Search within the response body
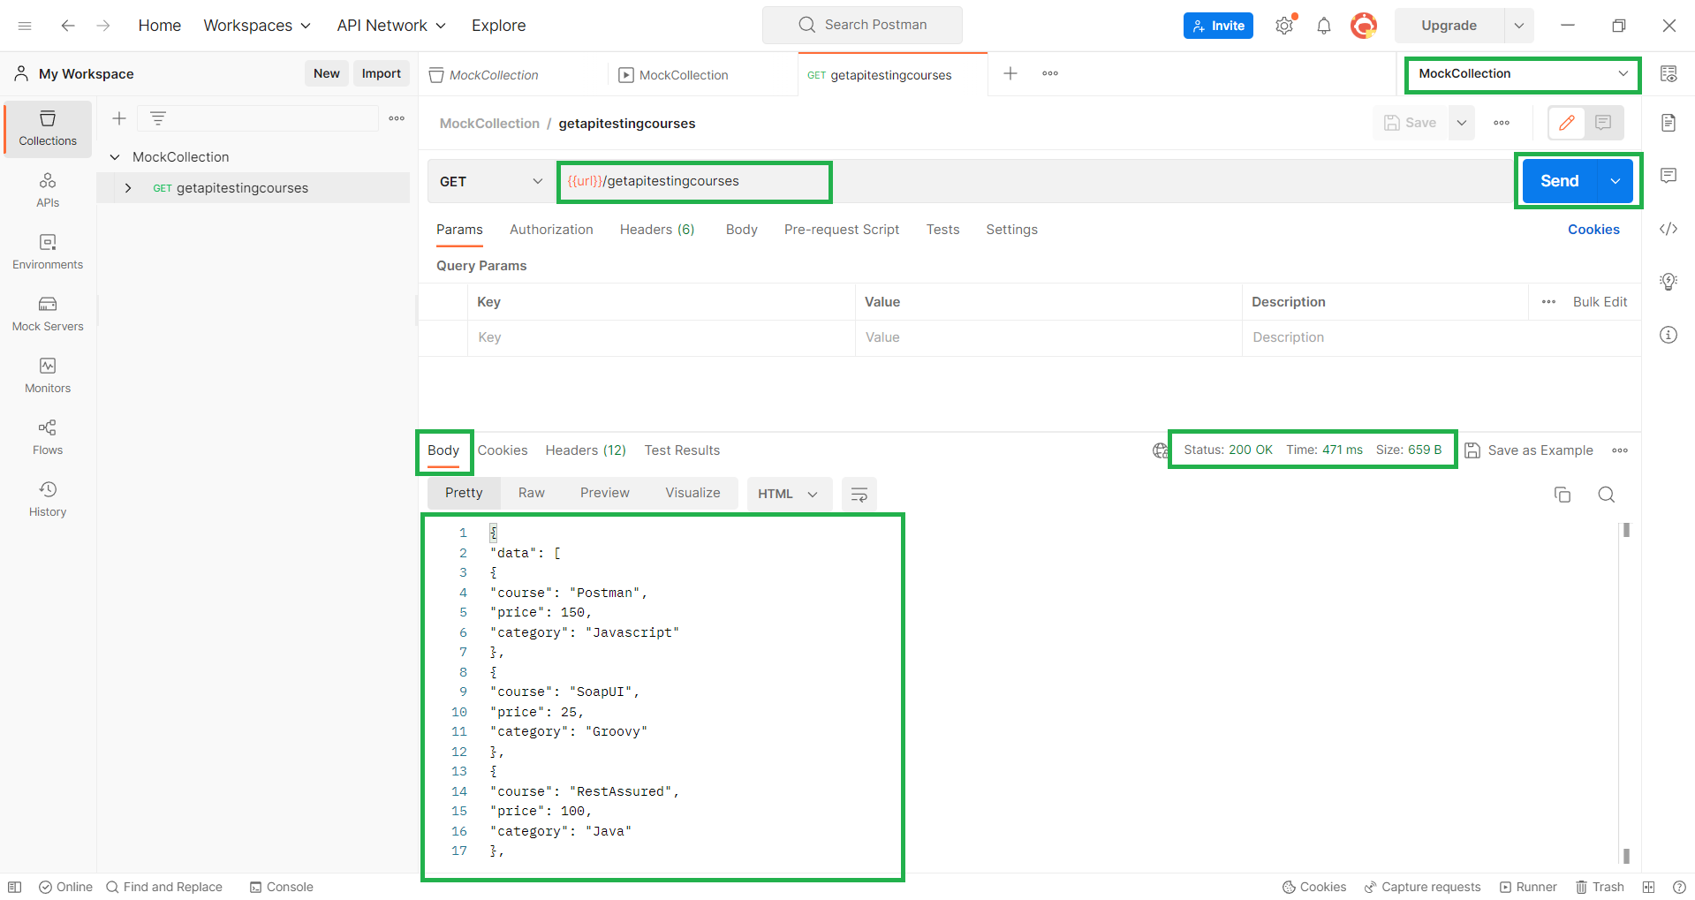Viewport: 1695px width, 900px height. (1606, 495)
